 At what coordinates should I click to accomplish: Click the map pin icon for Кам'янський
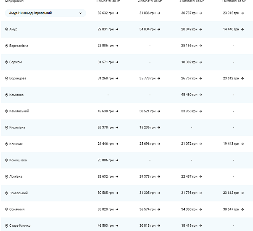(x=6, y=111)
